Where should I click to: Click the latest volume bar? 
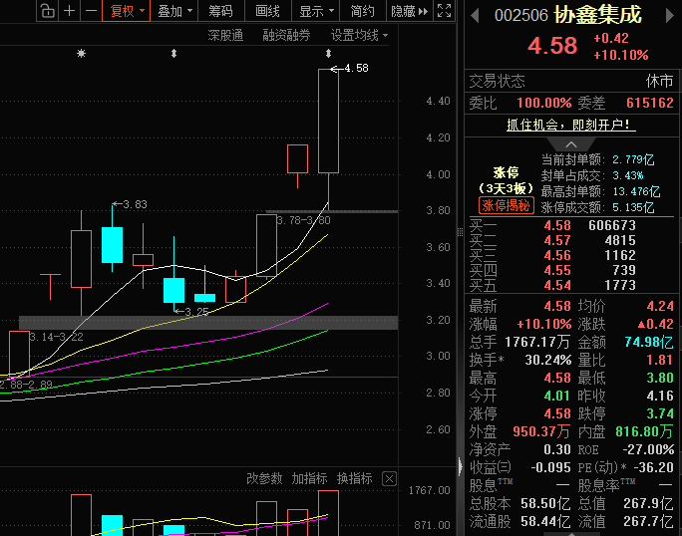328,513
